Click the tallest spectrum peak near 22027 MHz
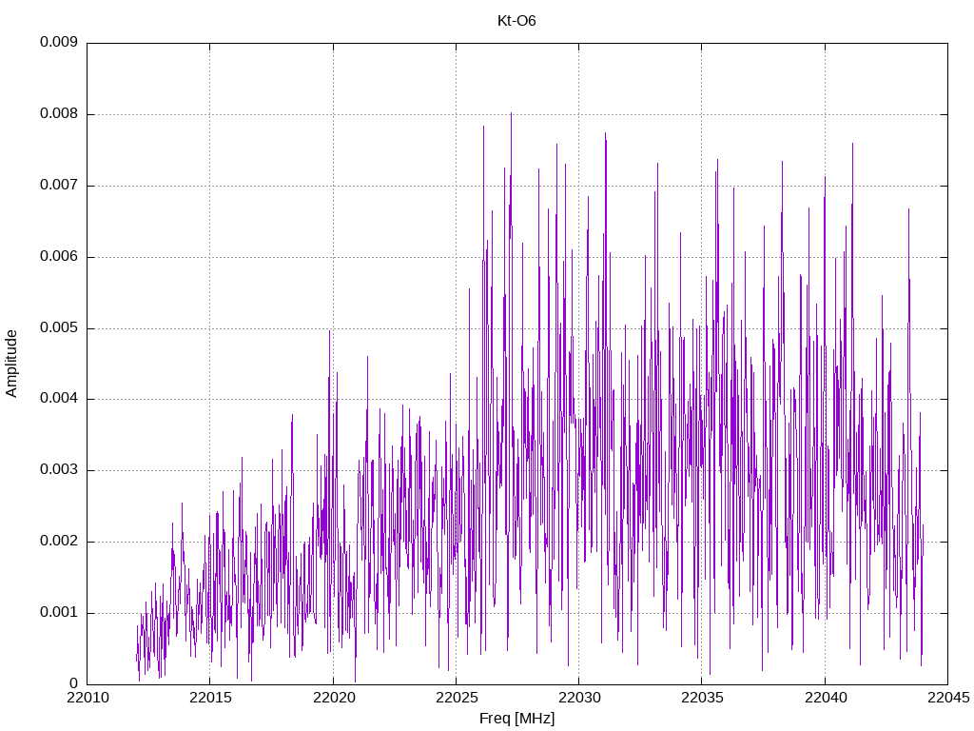This screenshot has width=974, height=731. pos(511,114)
